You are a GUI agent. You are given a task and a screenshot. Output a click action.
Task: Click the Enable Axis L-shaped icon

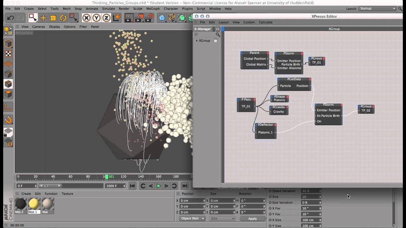point(8,107)
